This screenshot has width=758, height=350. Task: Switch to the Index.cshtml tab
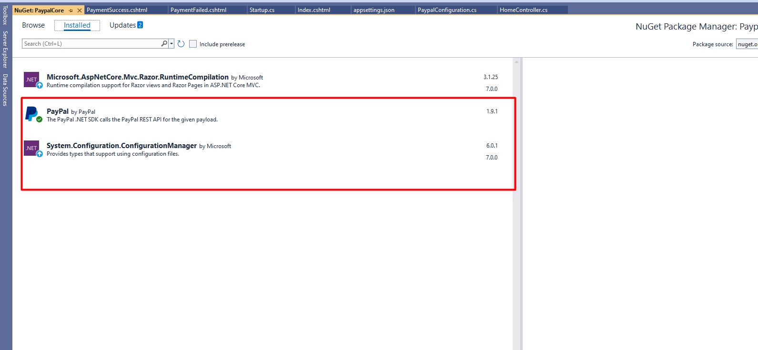click(323, 10)
